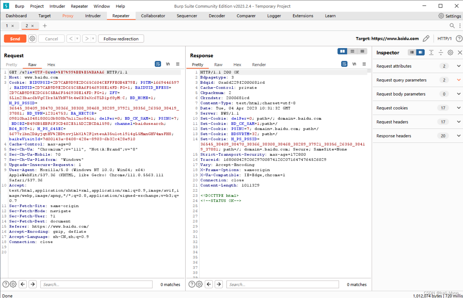463x298 pixels.
Task: Switch to HTTP/1 protocol selector
Action: [444, 38]
